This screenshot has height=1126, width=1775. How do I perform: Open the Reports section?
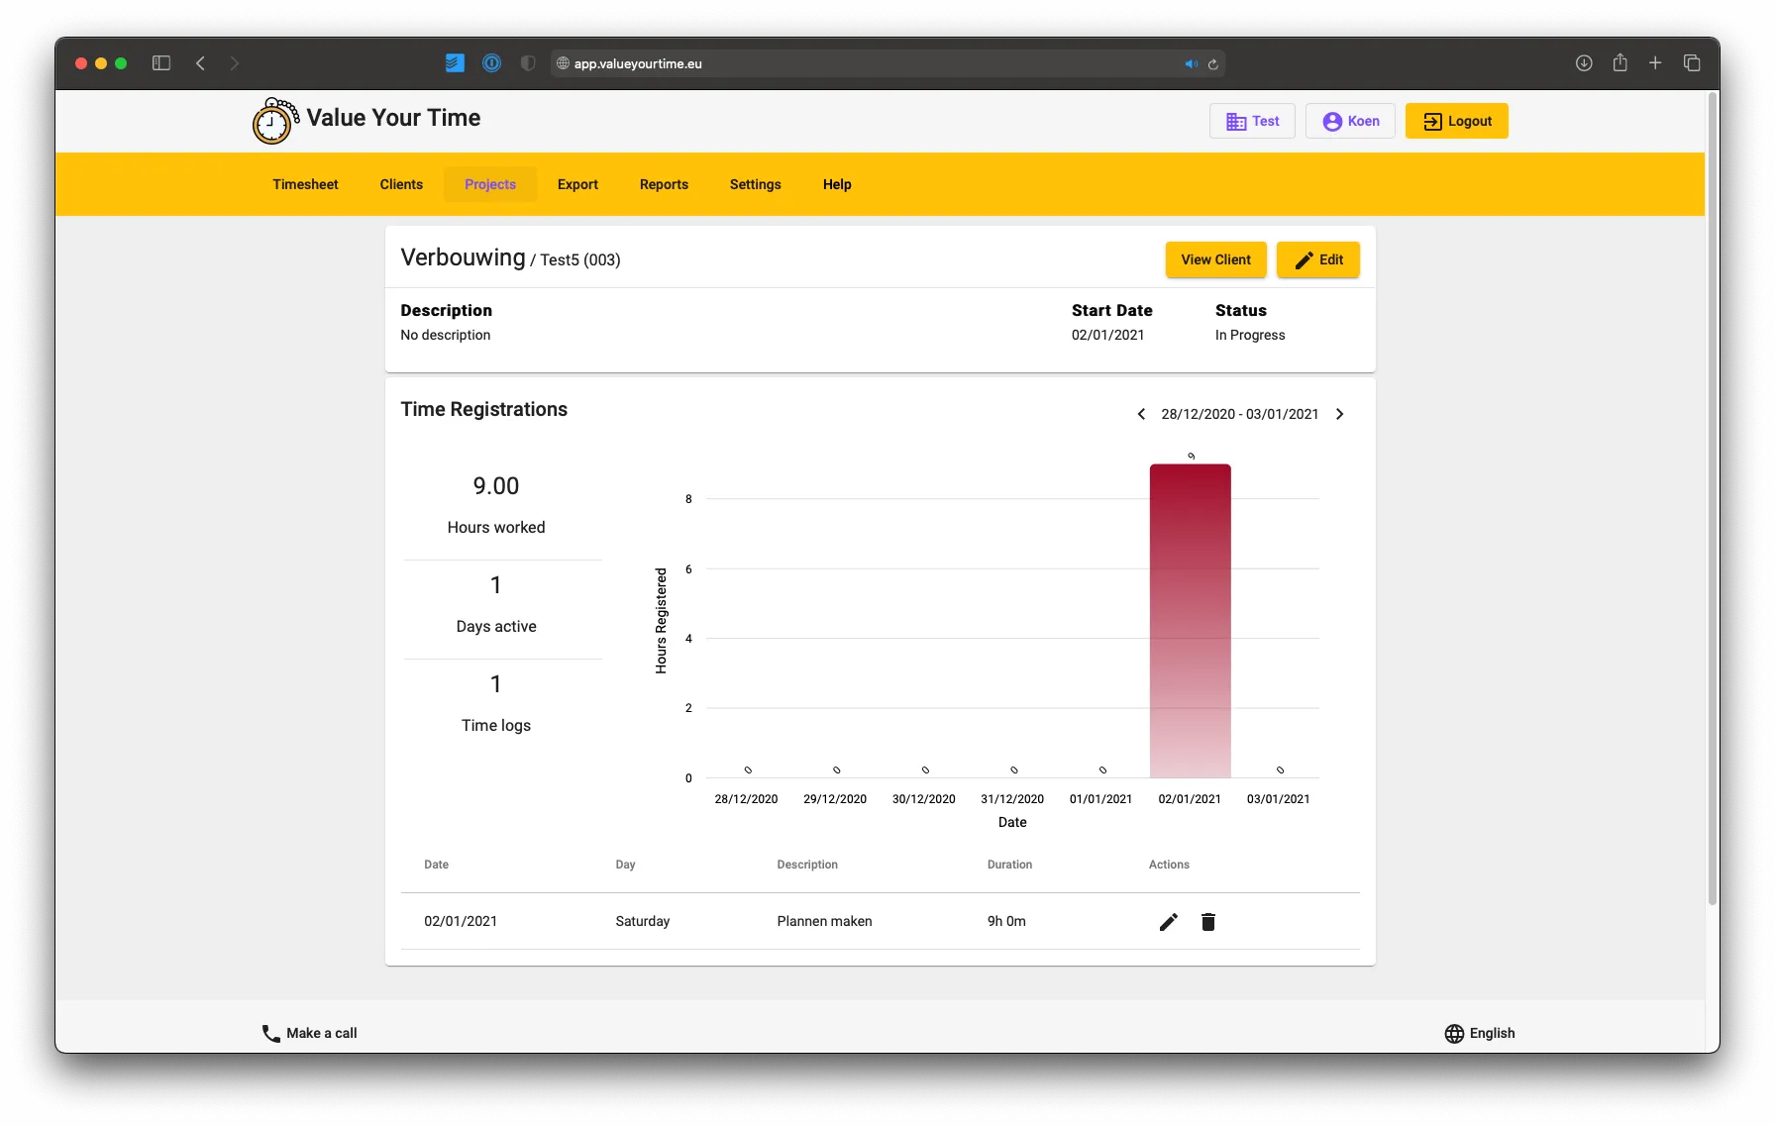point(664,184)
